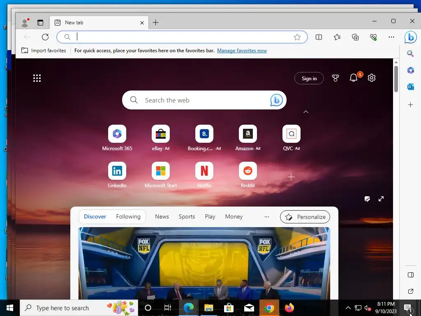Open Firefox from taskbar

289,308
